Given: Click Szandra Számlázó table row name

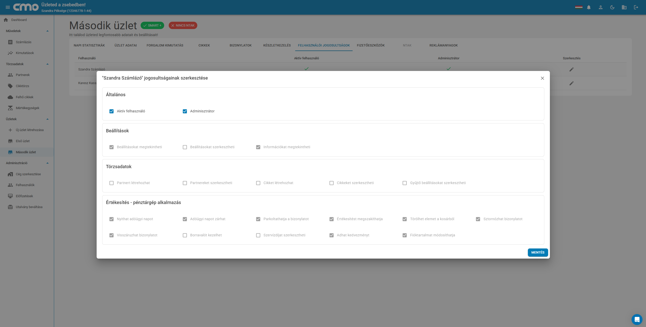Looking at the screenshot, I should 92,69.
